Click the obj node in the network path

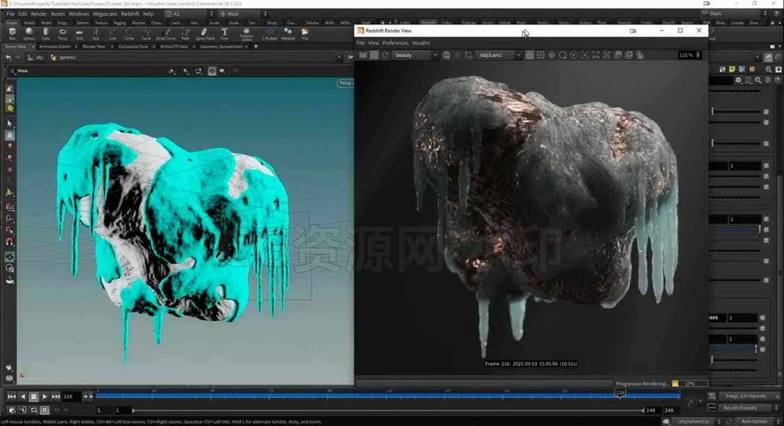click(36, 57)
